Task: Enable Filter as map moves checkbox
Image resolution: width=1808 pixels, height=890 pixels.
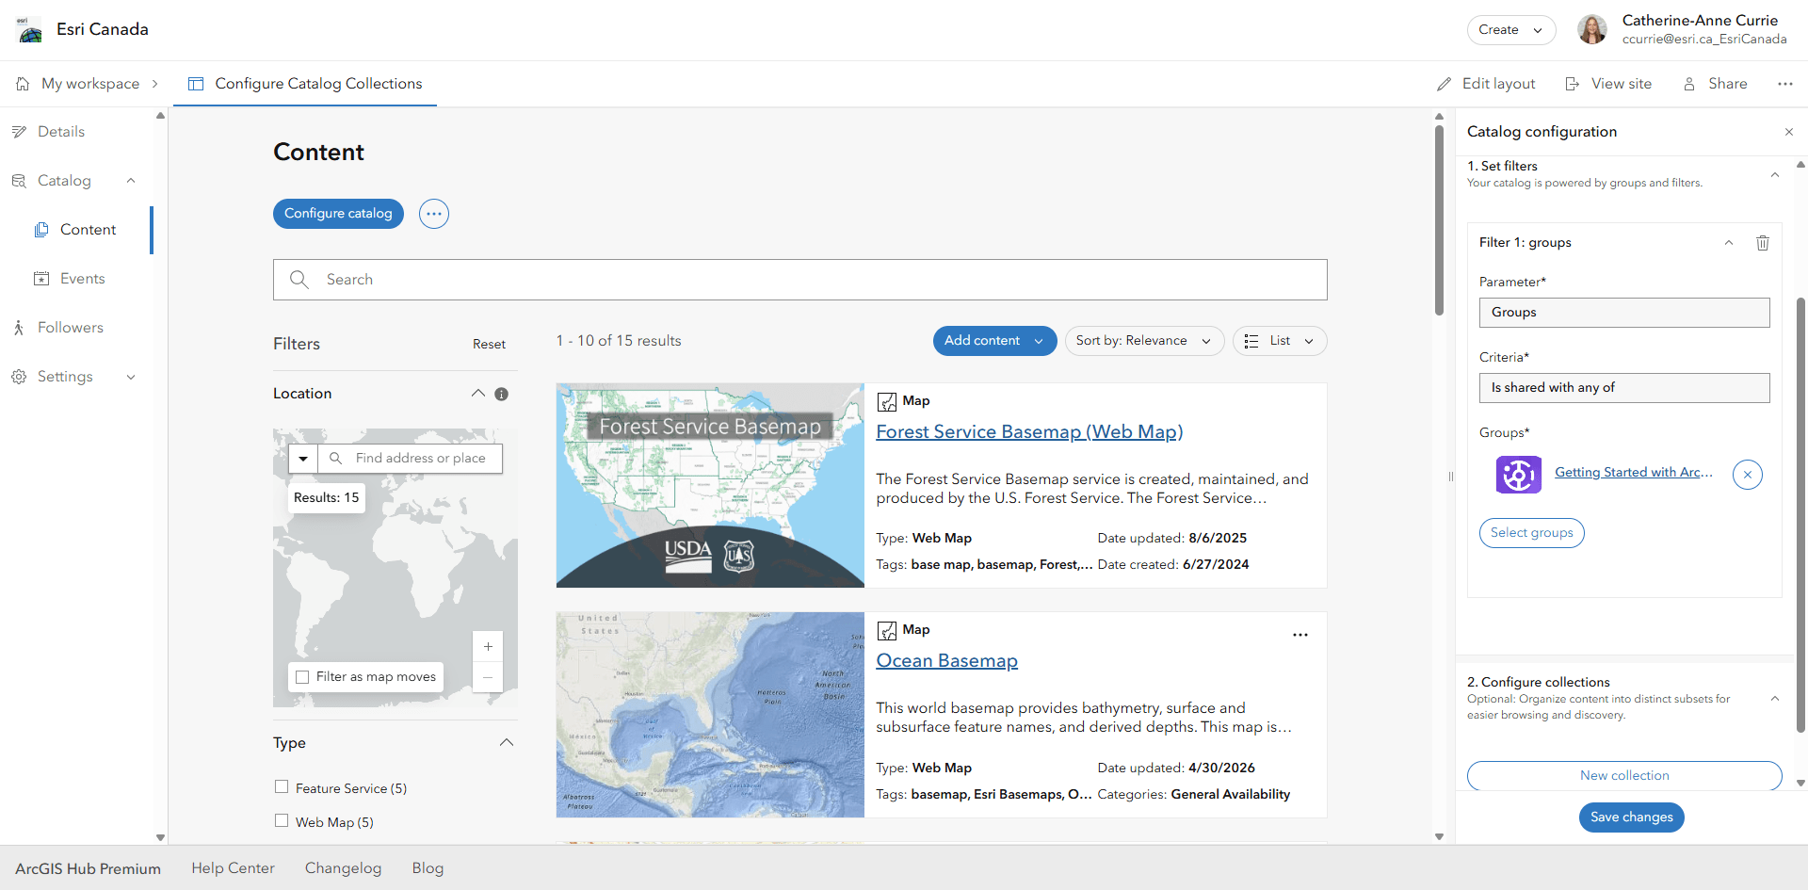Action: click(302, 677)
